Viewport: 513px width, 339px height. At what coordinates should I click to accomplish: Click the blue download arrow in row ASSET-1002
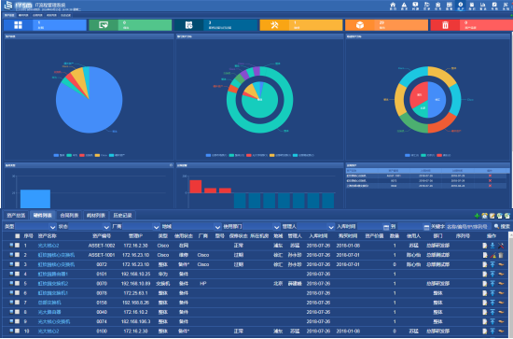tap(492, 246)
